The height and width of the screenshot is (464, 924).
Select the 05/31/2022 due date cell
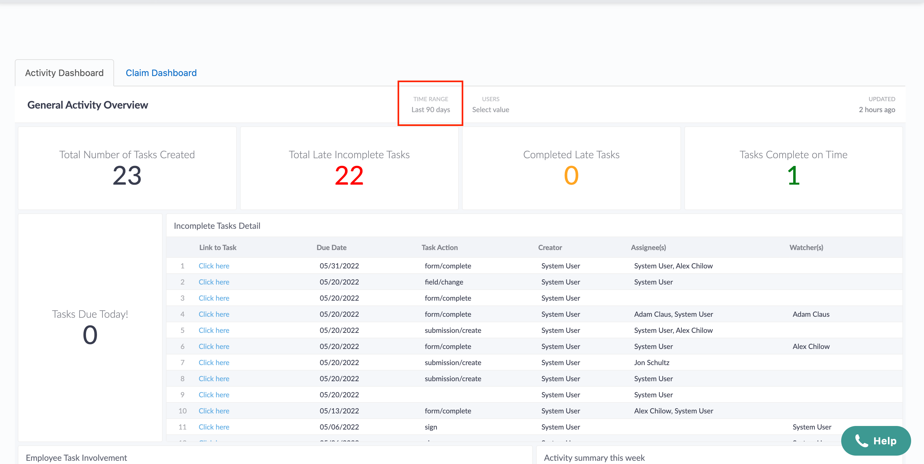click(x=339, y=266)
